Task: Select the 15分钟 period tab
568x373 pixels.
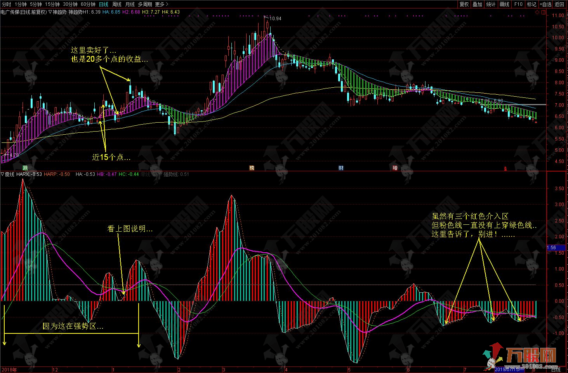Action: pos(52,4)
